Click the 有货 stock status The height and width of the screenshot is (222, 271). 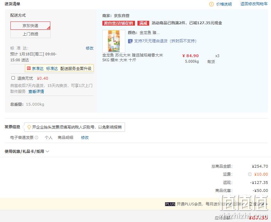[x=211, y=62]
